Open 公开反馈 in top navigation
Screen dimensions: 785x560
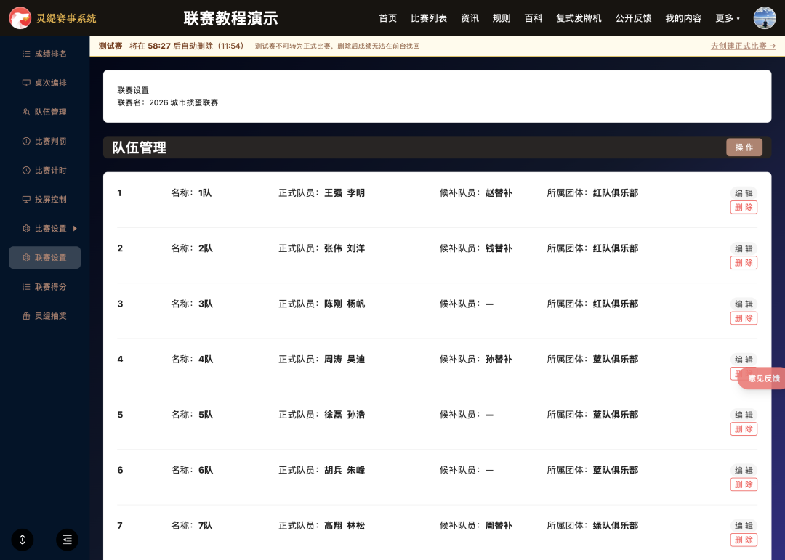[x=633, y=18]
